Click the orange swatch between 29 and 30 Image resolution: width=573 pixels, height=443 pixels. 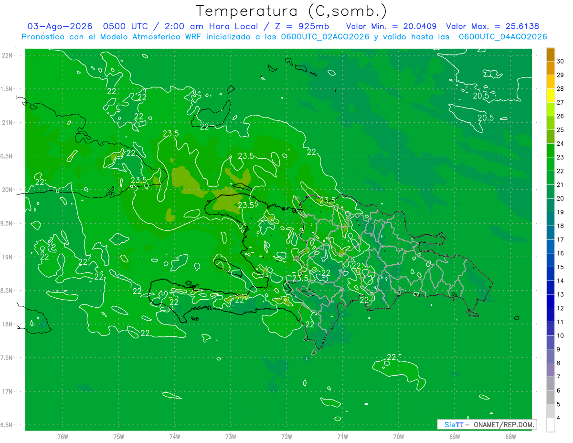click(551, 68)
